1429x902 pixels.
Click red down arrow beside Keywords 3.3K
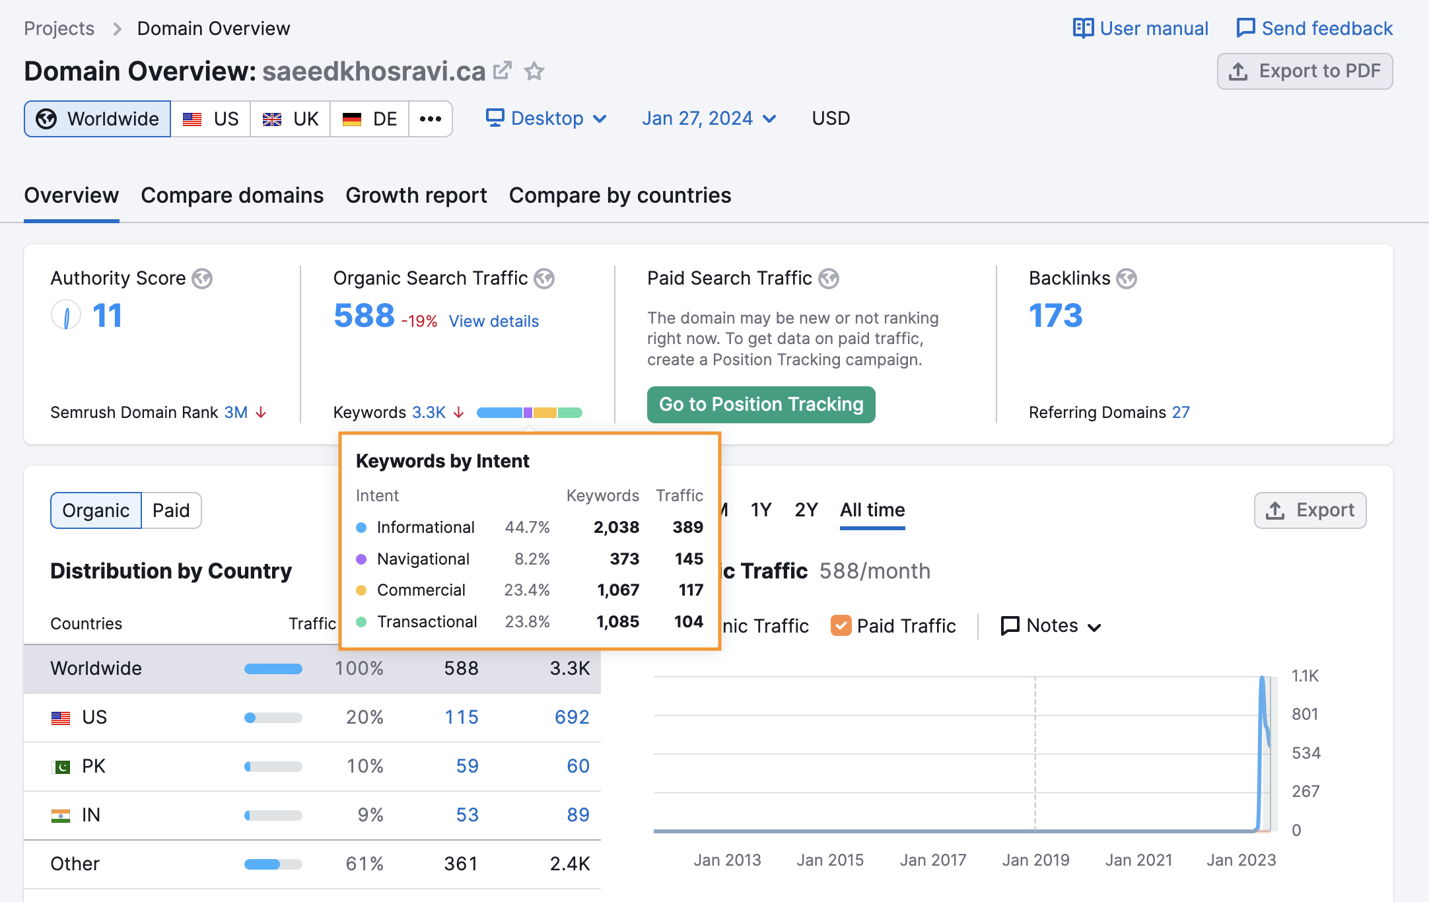(x=459, y=413)
